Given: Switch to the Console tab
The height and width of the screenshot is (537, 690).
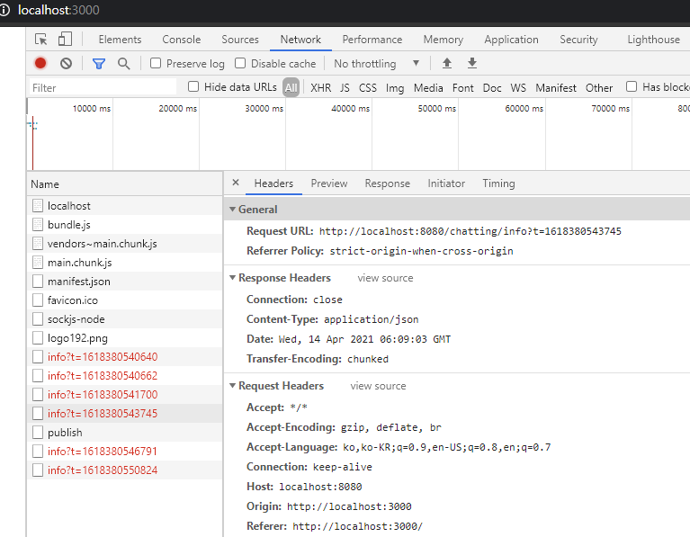Looking at the screenshot, I should coord(182,40).
